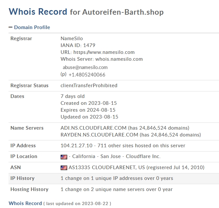Click the abuse@namesilo.com email
219x208 pixels.
(85, 67)
